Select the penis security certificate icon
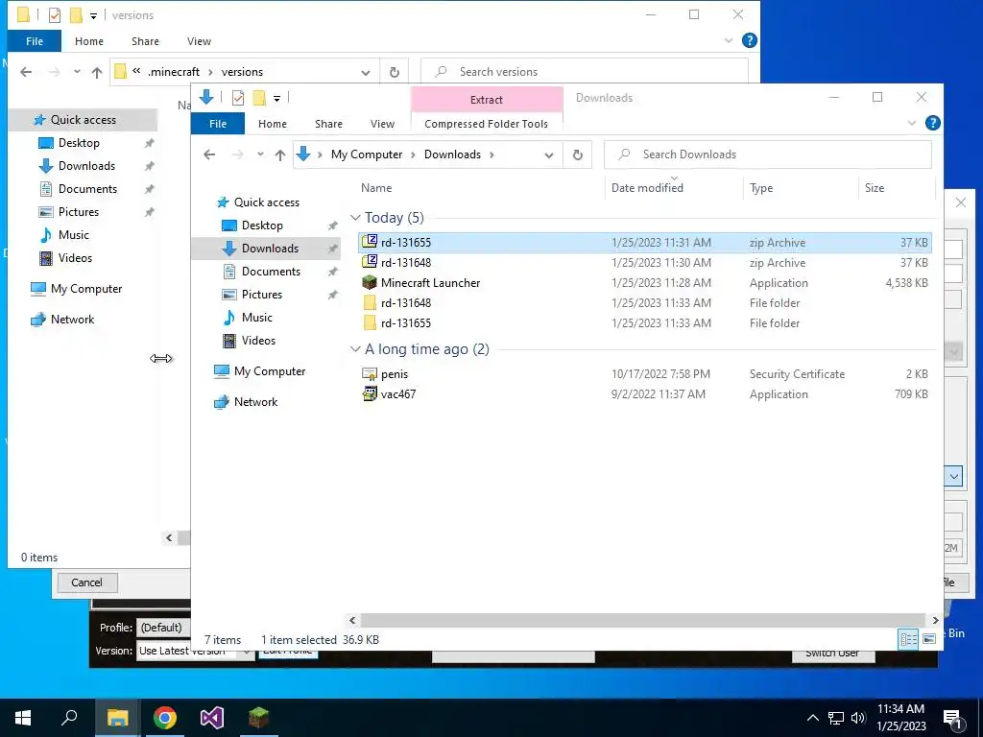This screenshot has width=983, height=737. pyautogui.click(x=370, y=373)
